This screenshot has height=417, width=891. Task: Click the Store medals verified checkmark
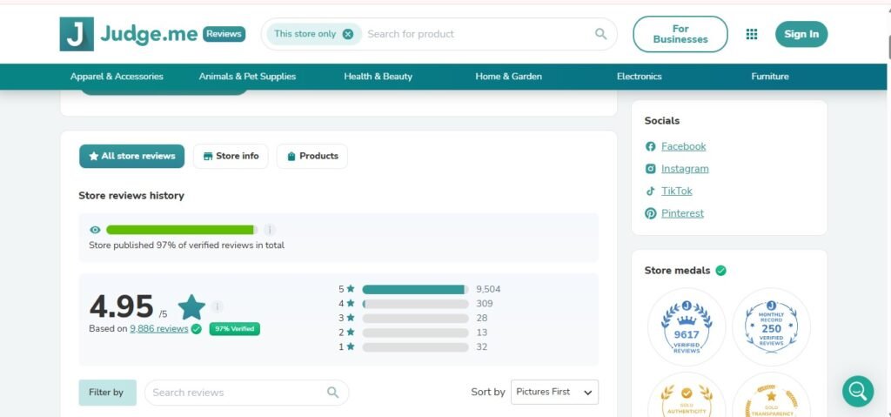pos(720,270)
